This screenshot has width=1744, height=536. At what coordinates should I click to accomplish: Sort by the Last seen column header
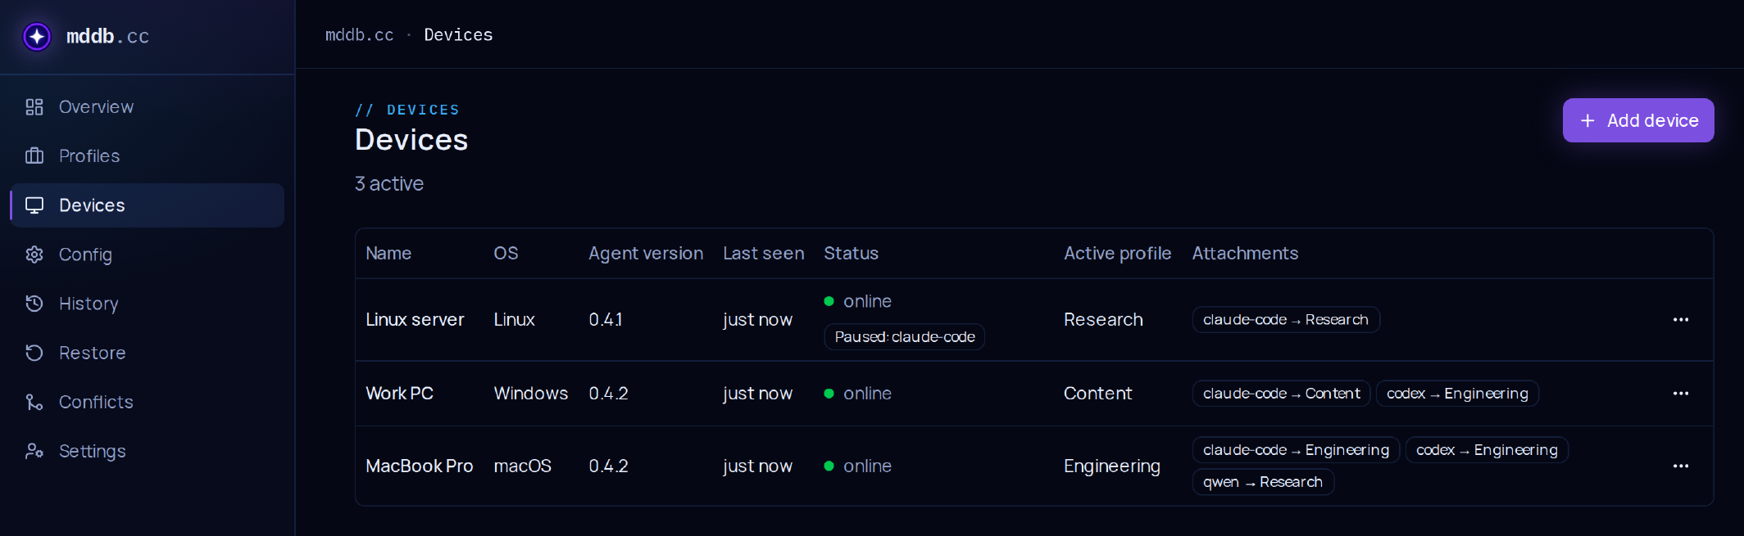(764, 254)
